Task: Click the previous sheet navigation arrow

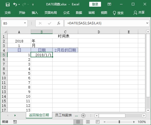Action: (x=8, y=115)
